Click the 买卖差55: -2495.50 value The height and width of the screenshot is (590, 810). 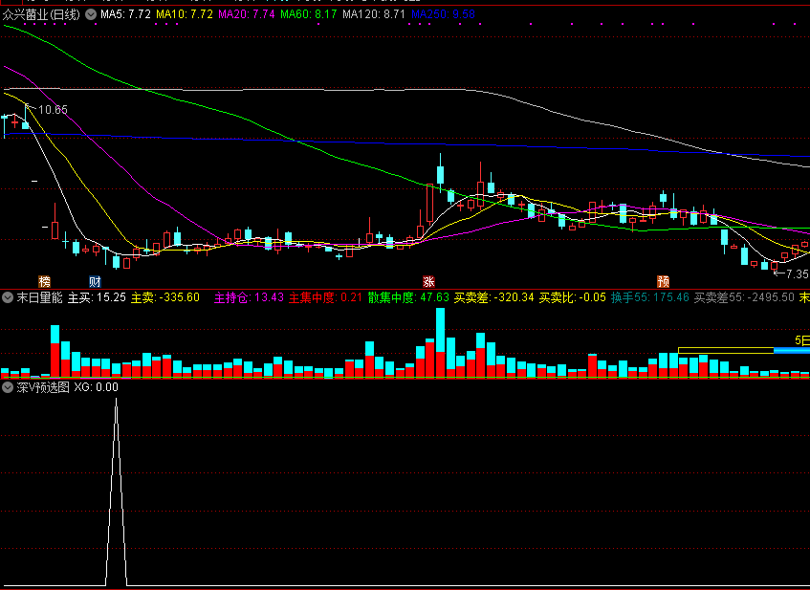tap(744, 297)
